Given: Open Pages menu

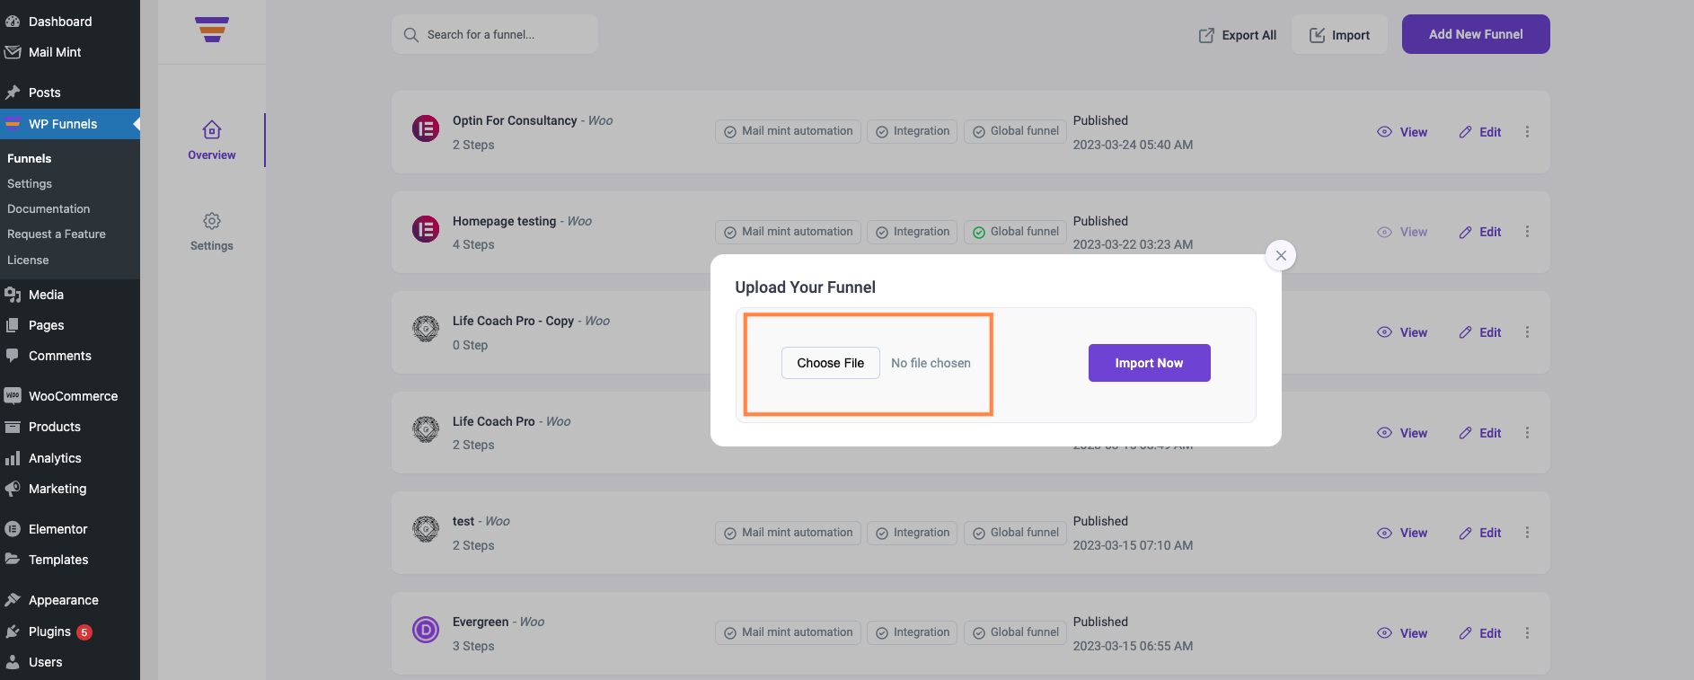Looking at the screenshot, I should 69,325.
